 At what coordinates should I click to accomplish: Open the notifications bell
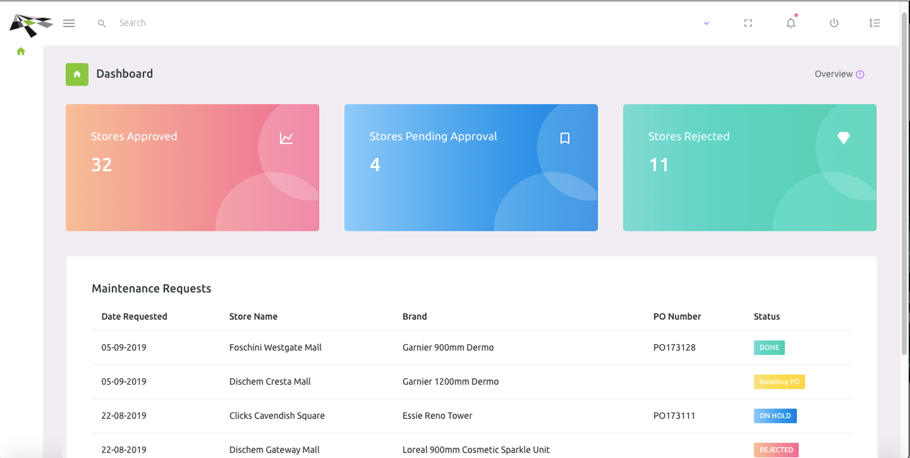pyautogui.click(x=791, y=23)
